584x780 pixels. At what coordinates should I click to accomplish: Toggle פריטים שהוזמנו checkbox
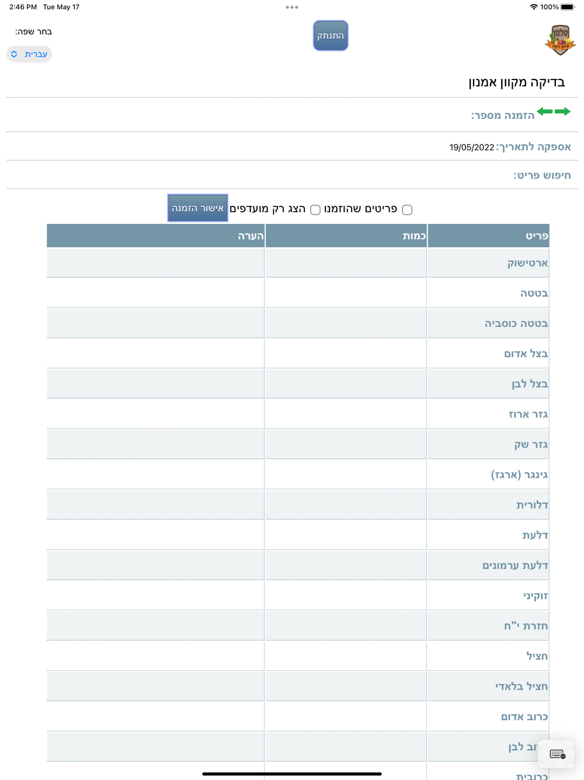(x=407, y=209)
